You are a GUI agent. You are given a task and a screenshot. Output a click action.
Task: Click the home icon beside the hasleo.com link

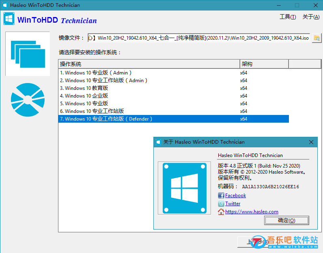[x=221, y=212]
